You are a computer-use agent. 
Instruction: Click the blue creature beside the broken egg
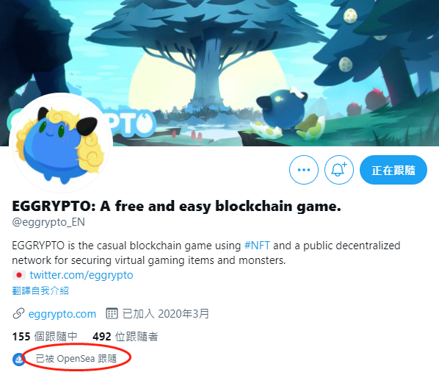[282, 110]
